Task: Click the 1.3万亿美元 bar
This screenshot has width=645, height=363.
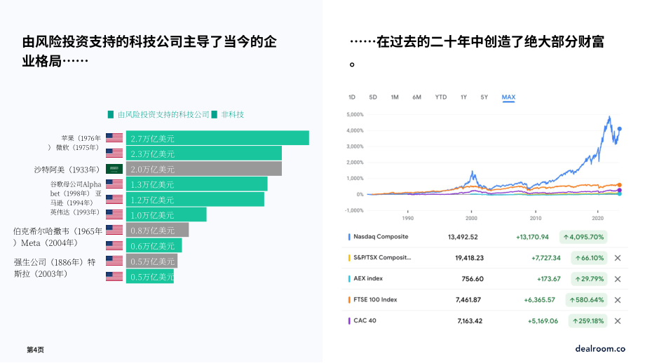Action: coord(196,184)
